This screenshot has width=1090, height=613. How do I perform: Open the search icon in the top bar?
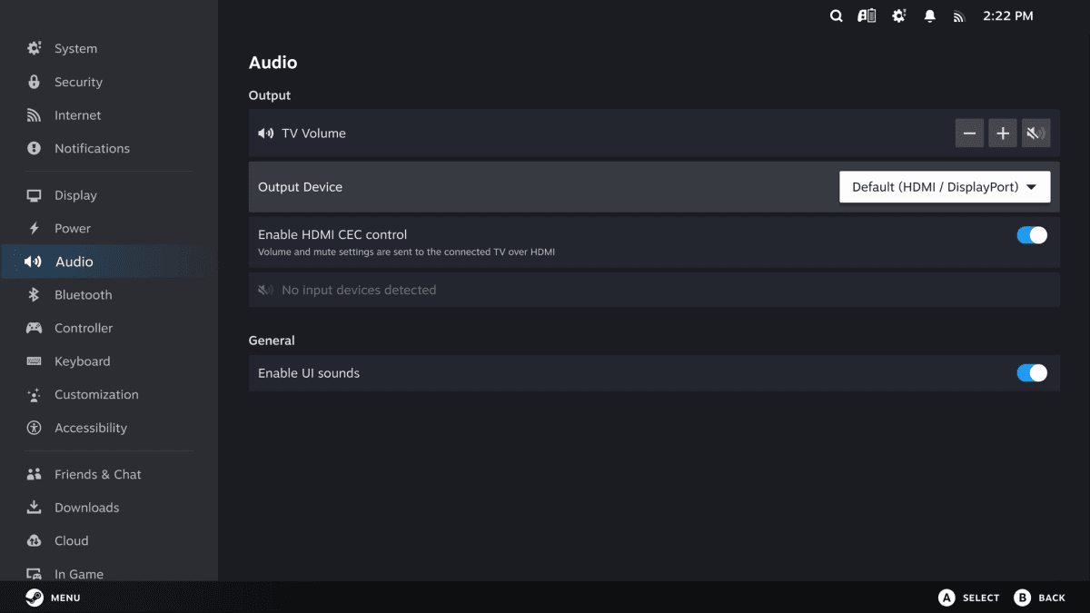(x=837, y=16)
